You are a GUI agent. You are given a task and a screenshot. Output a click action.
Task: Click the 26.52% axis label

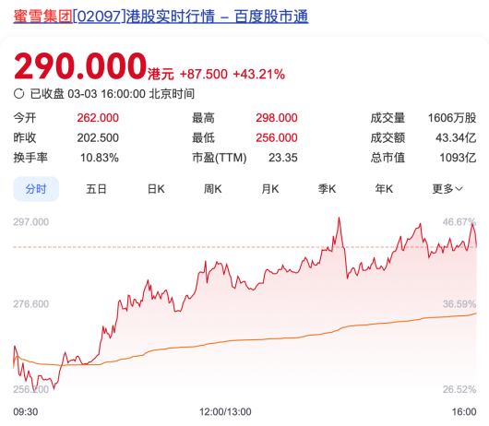[x=459, y=389]
